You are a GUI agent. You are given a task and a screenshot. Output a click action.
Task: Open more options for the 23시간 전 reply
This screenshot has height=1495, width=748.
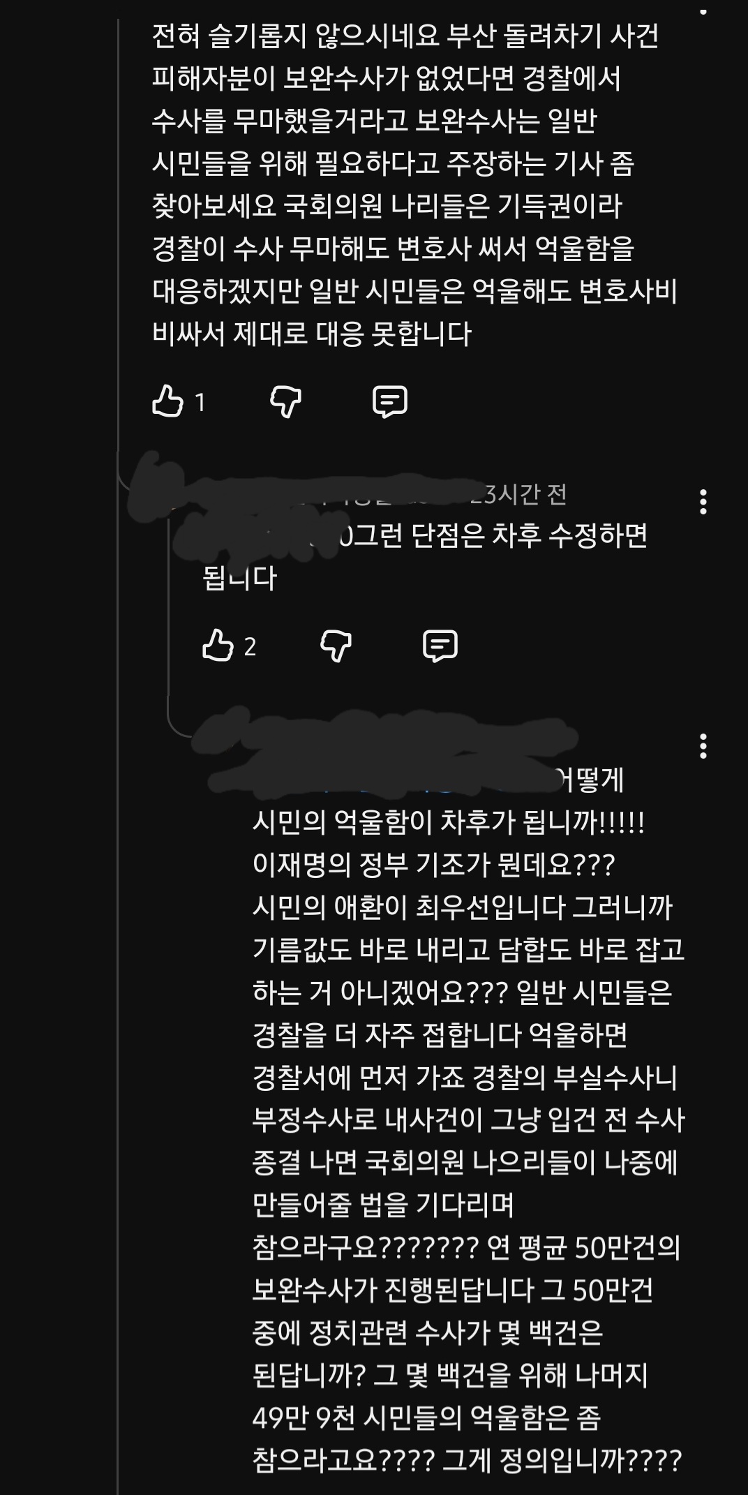pos(703,502)
